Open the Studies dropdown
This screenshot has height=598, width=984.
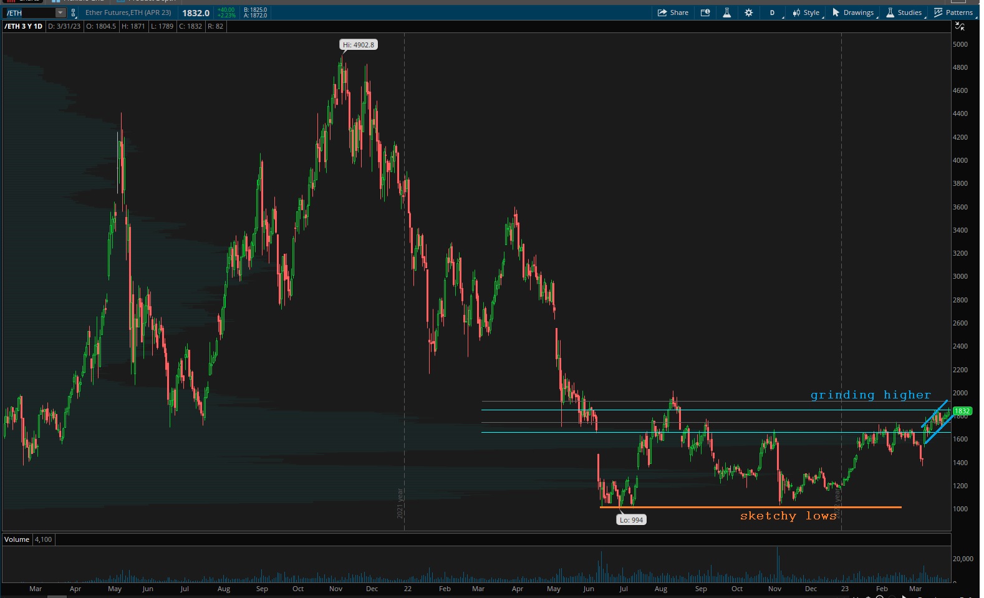[x=904, y=12]
